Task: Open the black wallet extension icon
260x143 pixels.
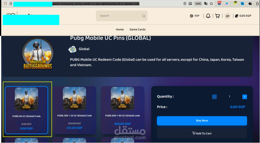Action: tap(250, 4)
